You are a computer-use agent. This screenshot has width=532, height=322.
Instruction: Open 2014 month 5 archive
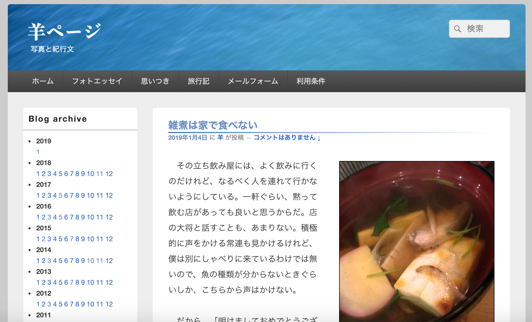pos(60,261)
